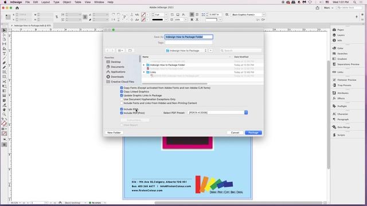
Task: Open the Trap Presets panel
Action: click(x=342, y=85)
